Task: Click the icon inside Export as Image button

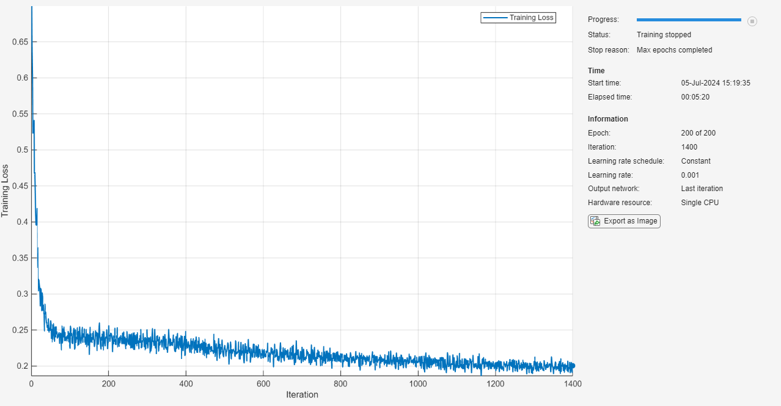Action: (595, 221)
